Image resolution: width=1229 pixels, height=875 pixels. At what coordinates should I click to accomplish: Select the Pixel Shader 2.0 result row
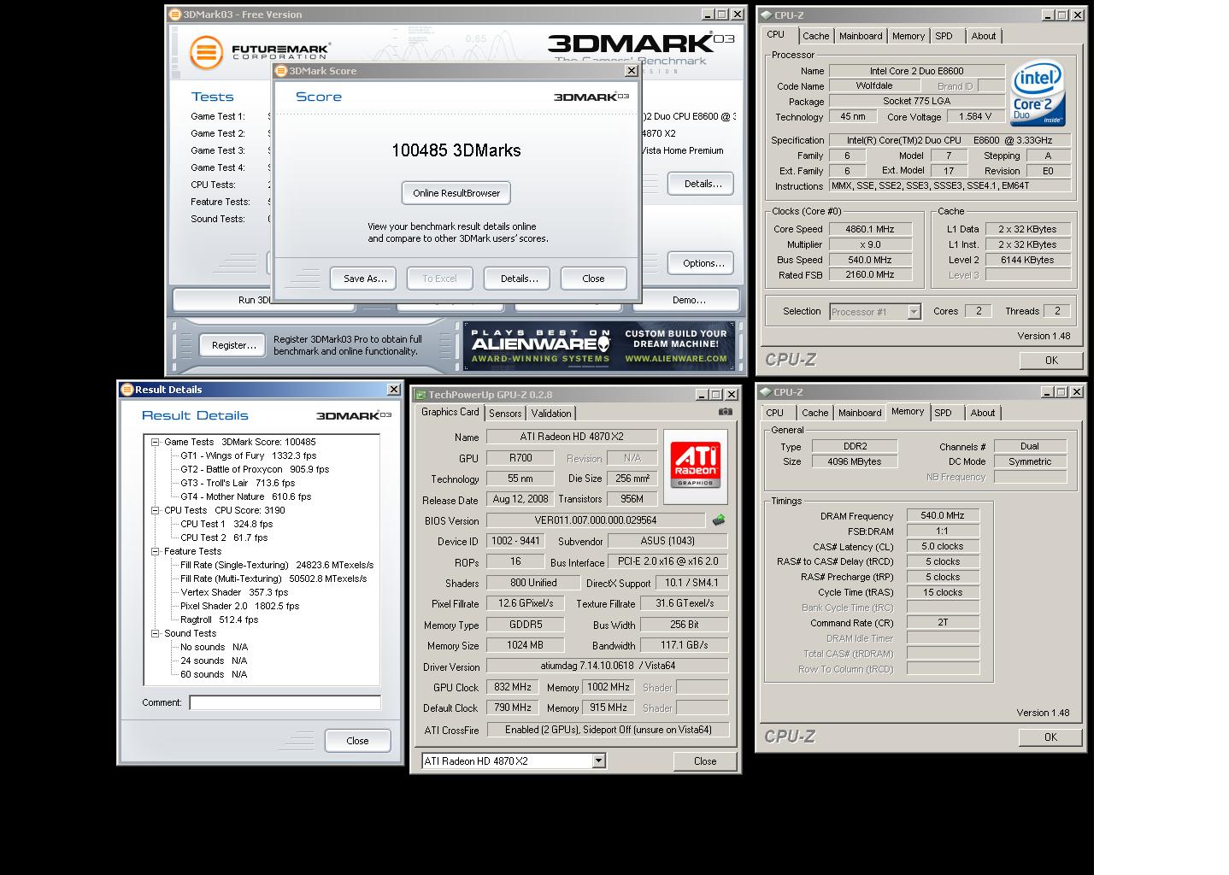(x=239, y=606)
